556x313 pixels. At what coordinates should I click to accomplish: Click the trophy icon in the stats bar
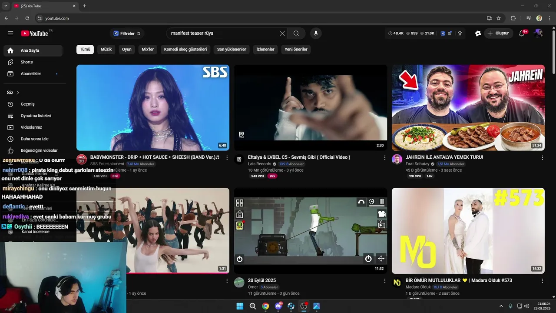pos(460,33)
